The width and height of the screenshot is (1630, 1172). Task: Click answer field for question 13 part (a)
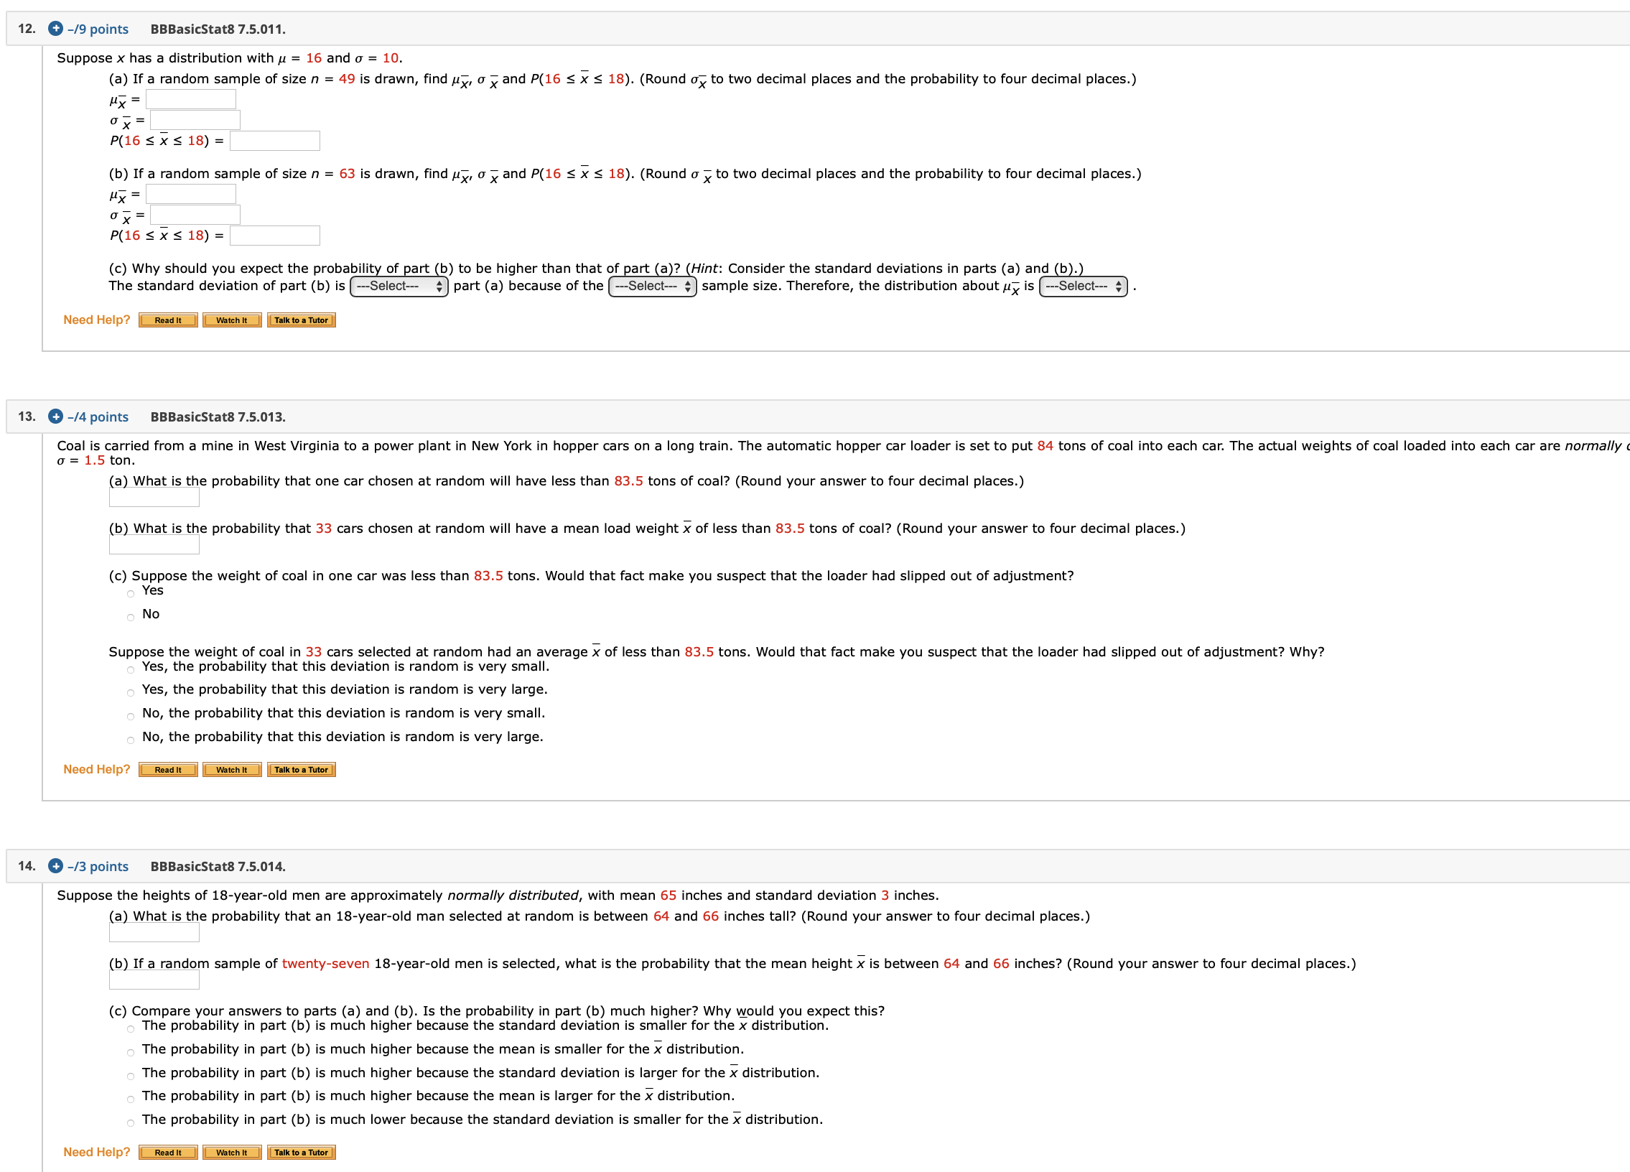click(154, 497)
